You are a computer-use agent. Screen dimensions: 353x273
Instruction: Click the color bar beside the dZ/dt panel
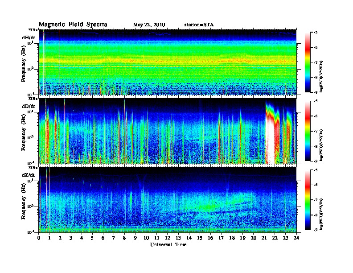pos(308,200)
